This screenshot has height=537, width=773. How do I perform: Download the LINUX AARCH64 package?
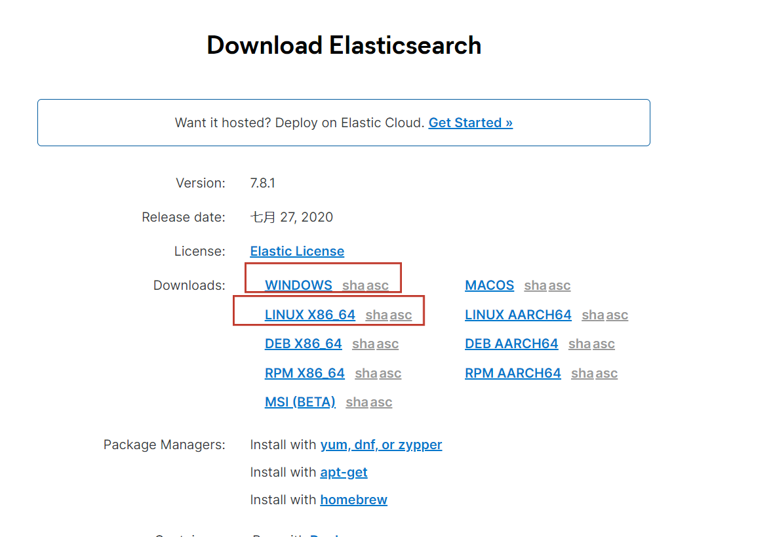pyautogui.click(x=518, y=315)
